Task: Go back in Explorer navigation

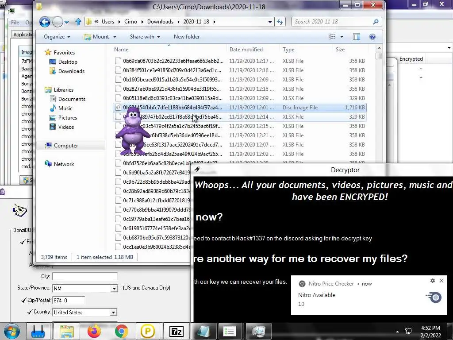Action: (x=45, y=22)
